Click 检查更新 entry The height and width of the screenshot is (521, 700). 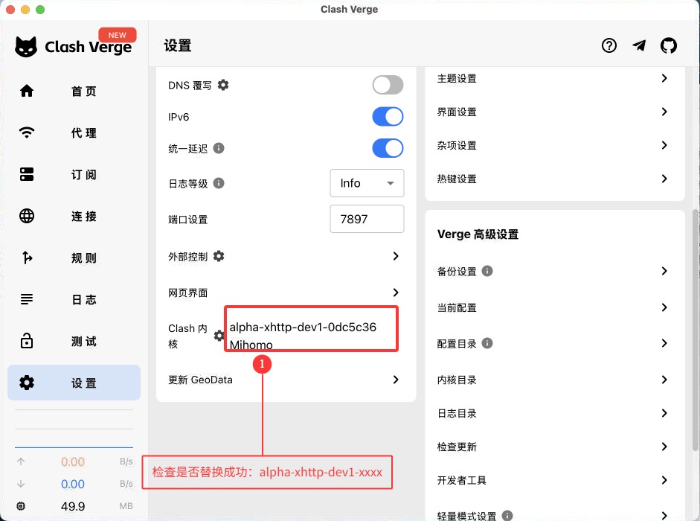tap(555, 447)
